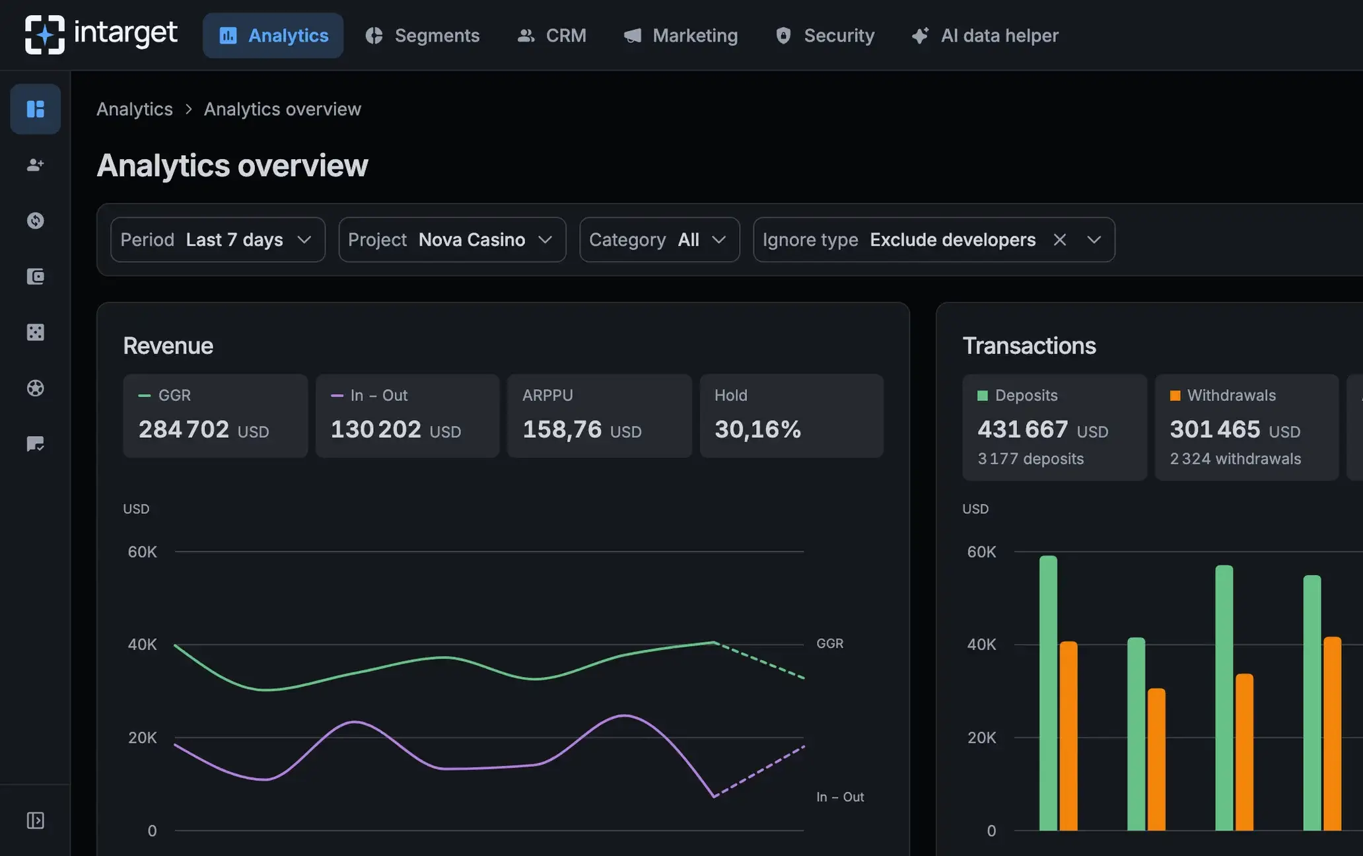
Task: Click the green Deposits color square
Action: click(x=983, y=395)
